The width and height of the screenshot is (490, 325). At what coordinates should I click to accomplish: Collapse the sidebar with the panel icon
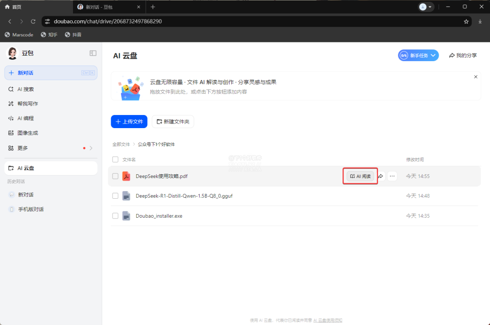(93, 53)
